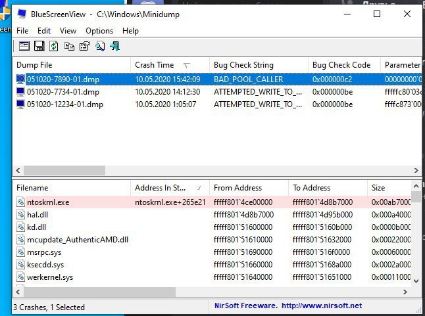This screenshot has height=316, width=425.
Task: Click mcupdate_AuthenticAMD.dll file icon
Action: click(x=20, y=239)
